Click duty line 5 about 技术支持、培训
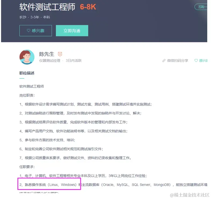This screenshot has height=199, width=211. [x=47, y=140]
